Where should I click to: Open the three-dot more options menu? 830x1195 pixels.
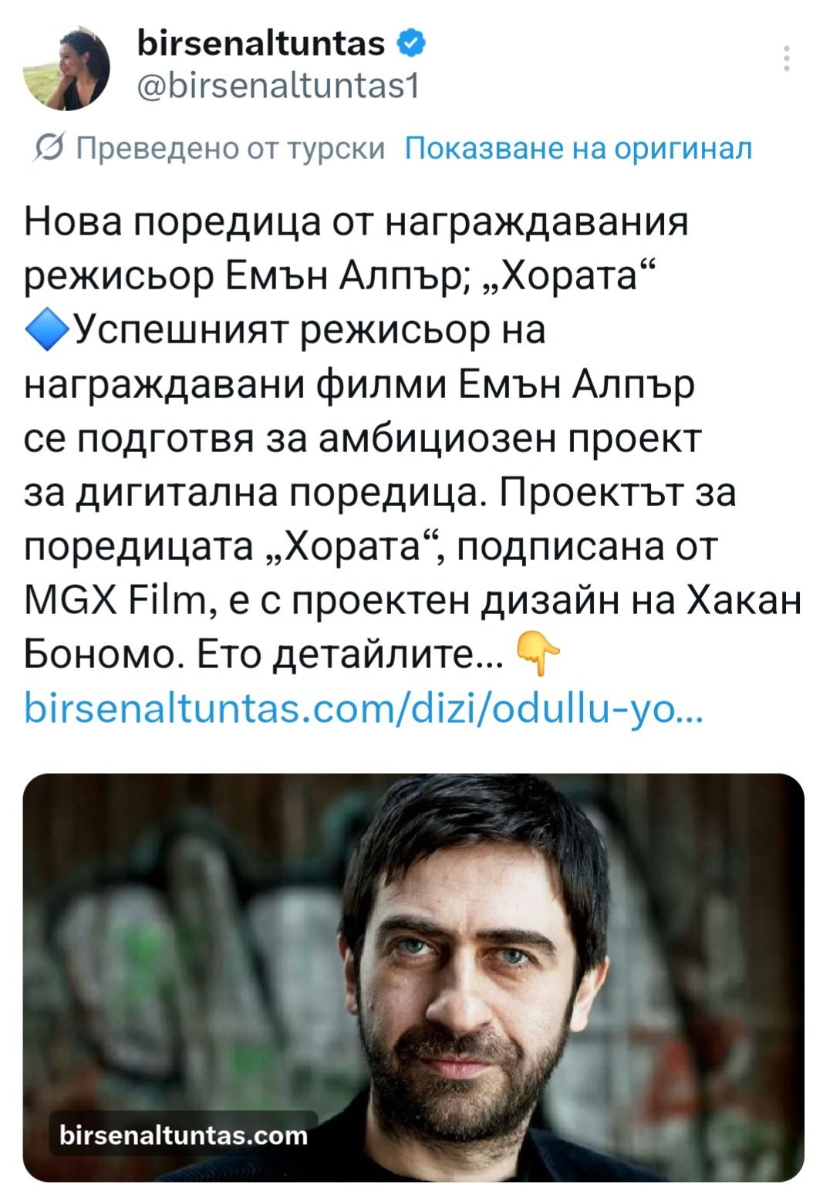(786, 59)
